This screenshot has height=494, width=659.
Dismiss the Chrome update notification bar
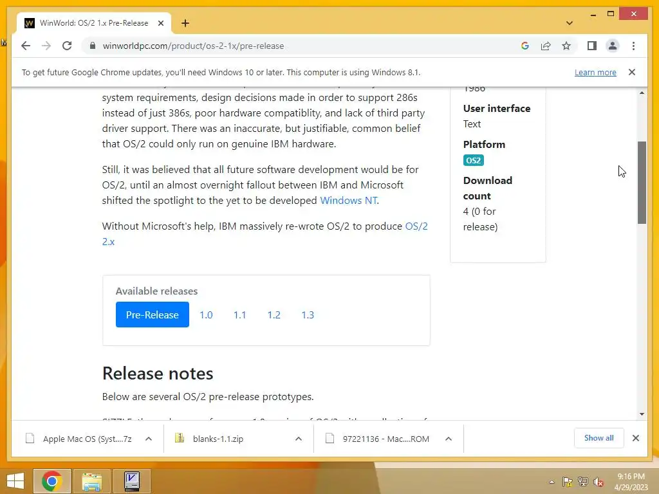click(x=632, y=72)
